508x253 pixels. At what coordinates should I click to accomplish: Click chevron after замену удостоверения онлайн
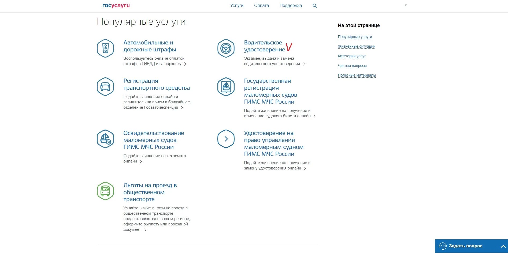pyautogui.click(x=305, y=168)
